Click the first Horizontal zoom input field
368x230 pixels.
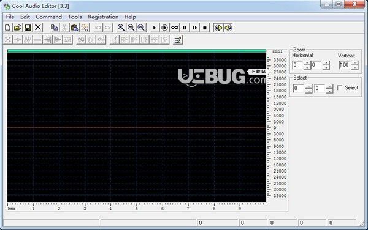[298, 65]
